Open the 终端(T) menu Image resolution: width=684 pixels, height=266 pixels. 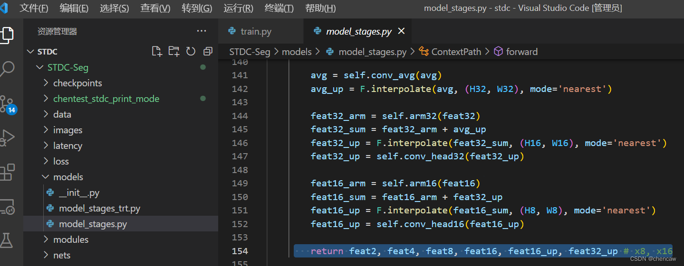(x=279, y=8)
